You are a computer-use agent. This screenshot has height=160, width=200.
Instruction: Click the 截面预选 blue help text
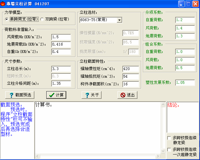17,119
